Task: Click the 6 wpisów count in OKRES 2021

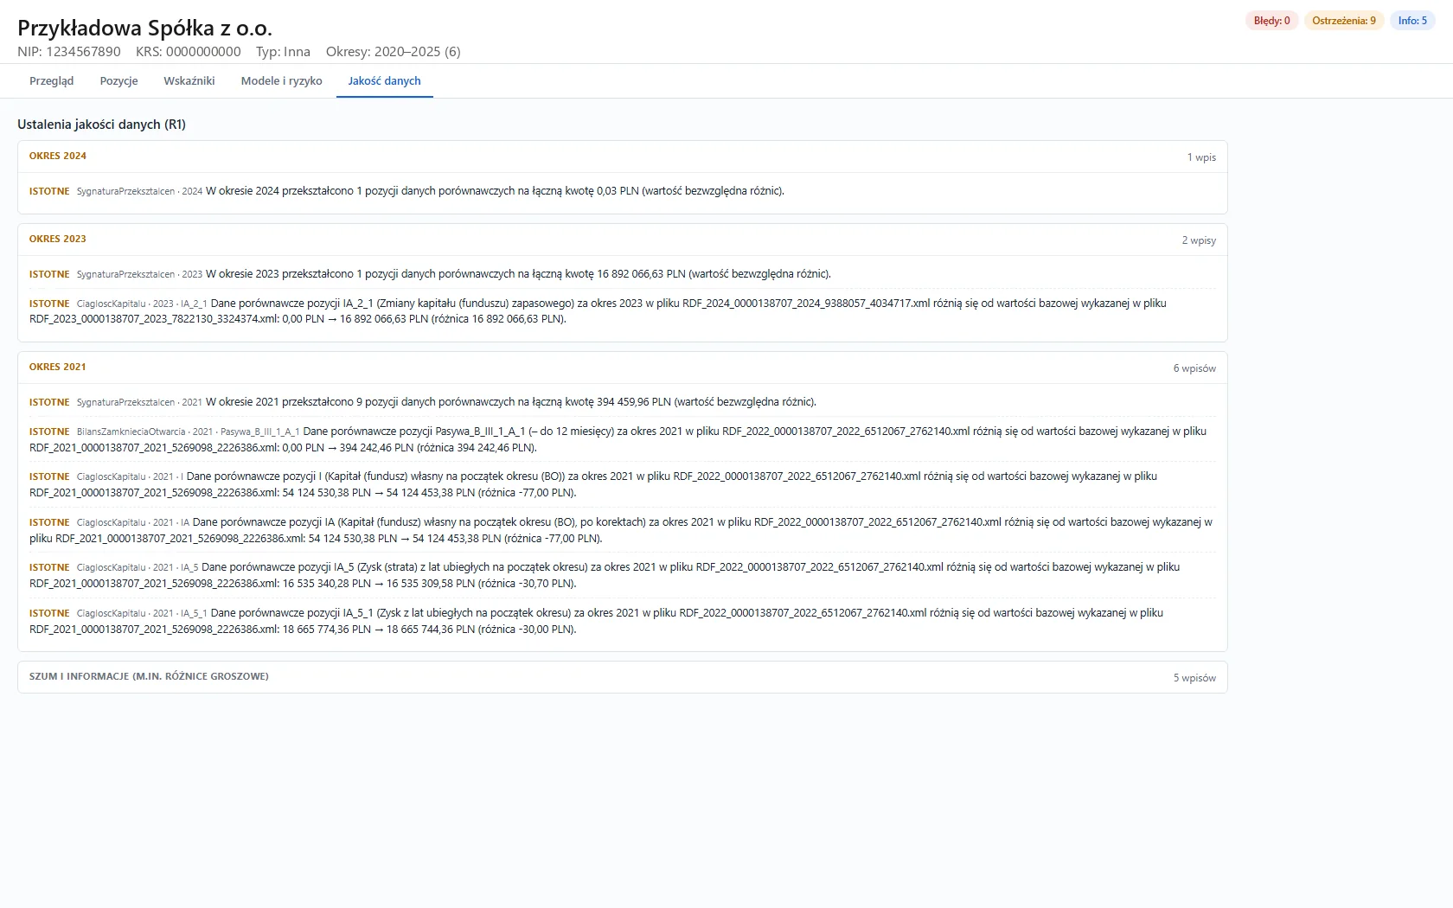Action: pyautogui.click(x=1194, y=368)
